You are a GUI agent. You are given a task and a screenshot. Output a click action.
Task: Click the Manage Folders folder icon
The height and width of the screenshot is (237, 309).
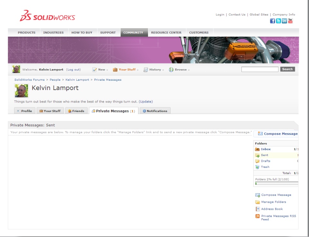pos(257,202)
